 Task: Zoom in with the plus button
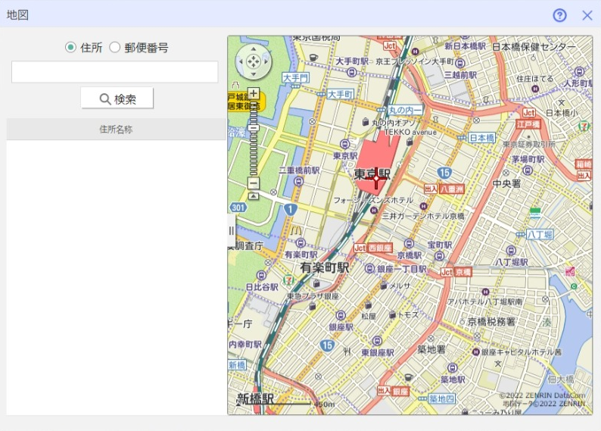click(254, 94)
